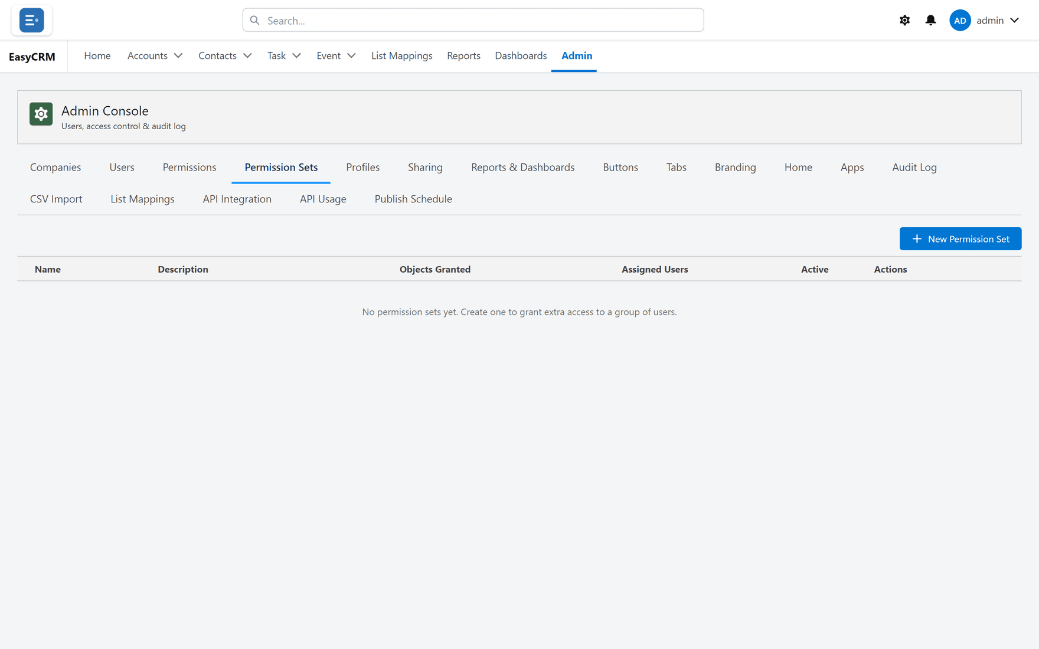The width and height of the screenshot is (1039, 649).
Task: Open settings via the gear icon
Action: click(x=904, y=20)
